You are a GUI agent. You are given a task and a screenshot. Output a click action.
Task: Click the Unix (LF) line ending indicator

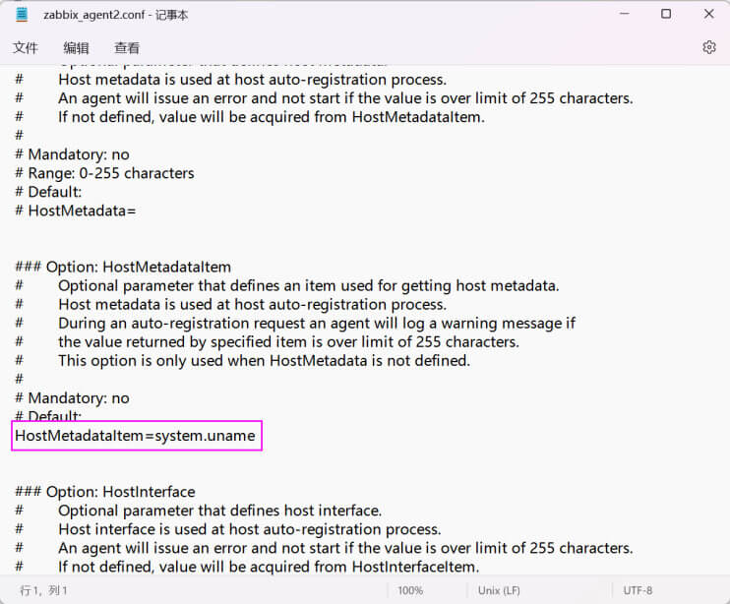pos(499,590)
